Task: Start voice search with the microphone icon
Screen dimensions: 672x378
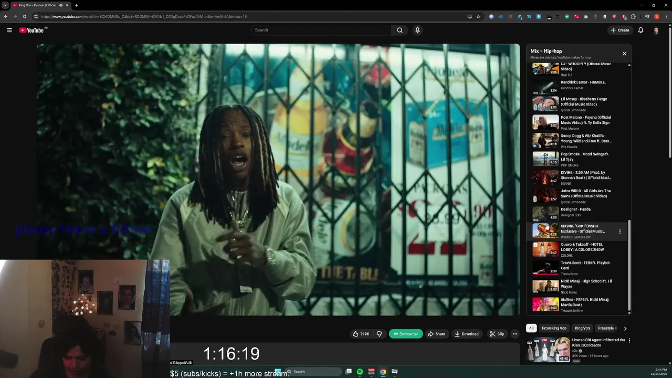Action: coord(417,30)
